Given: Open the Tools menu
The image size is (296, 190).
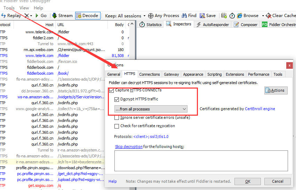Looking at the screenshot, I should [x=9, y=8].
